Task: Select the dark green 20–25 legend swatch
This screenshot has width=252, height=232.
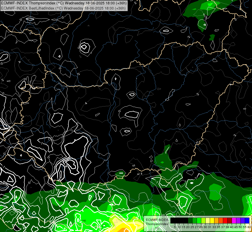Action: pos(190,220)
